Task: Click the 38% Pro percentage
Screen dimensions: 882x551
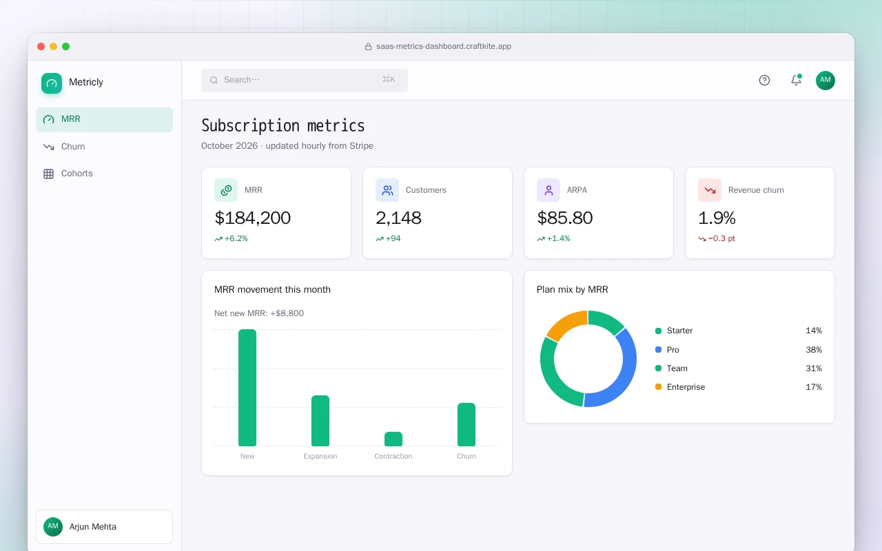Action: (814, 350)
